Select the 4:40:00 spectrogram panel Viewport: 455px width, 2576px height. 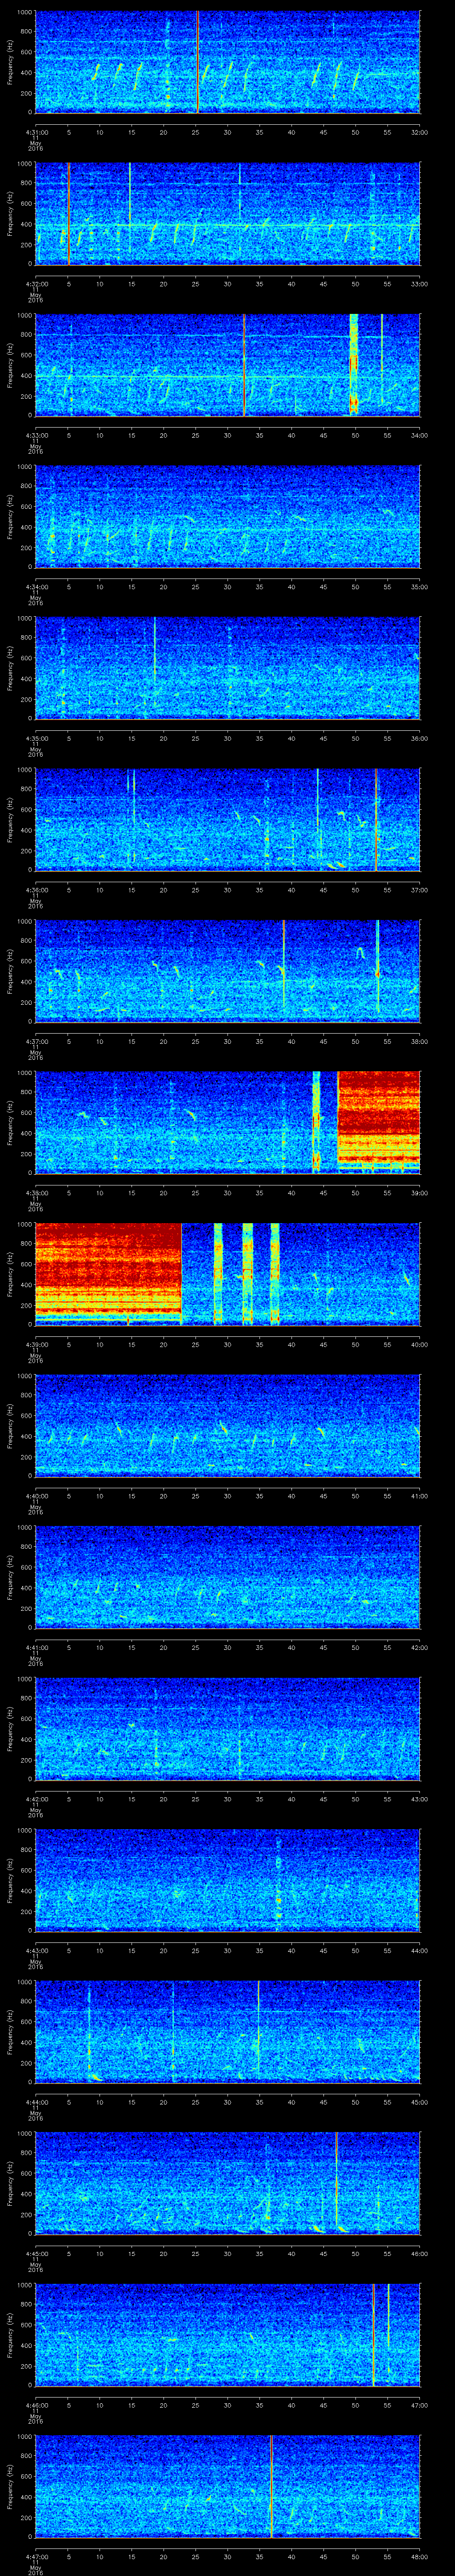[227, 1424]
